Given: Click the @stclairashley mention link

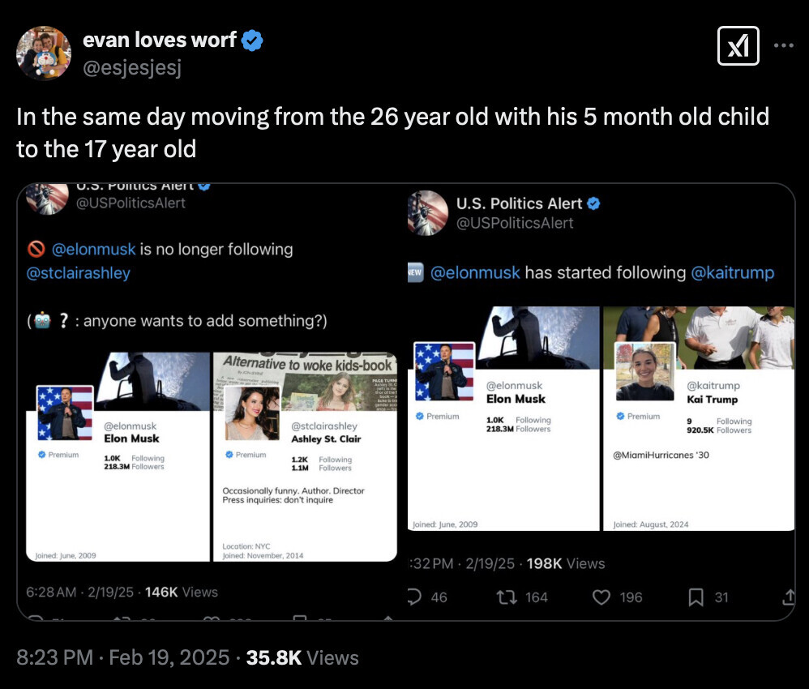Looking at the screenshot, I should pyautogui.click(x=79, y=273).
